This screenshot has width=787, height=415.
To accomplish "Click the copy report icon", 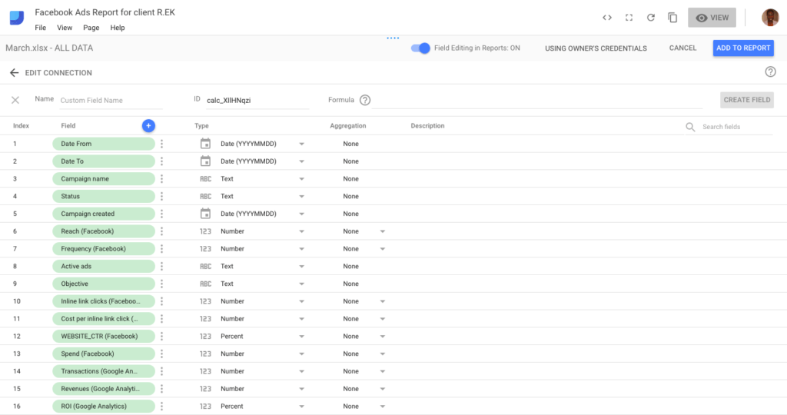I will point(672,18).
